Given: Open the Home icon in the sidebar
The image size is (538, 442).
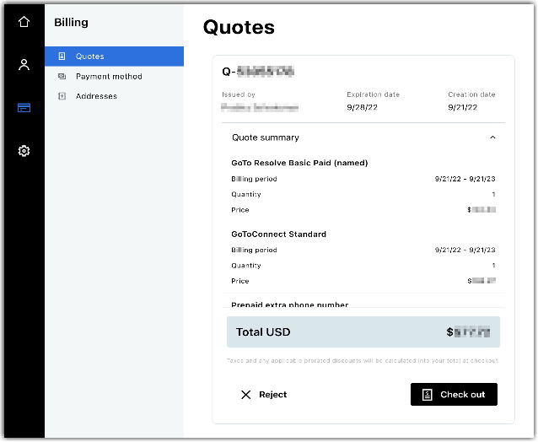Looking at the screenshot, I should click(24, 22).
